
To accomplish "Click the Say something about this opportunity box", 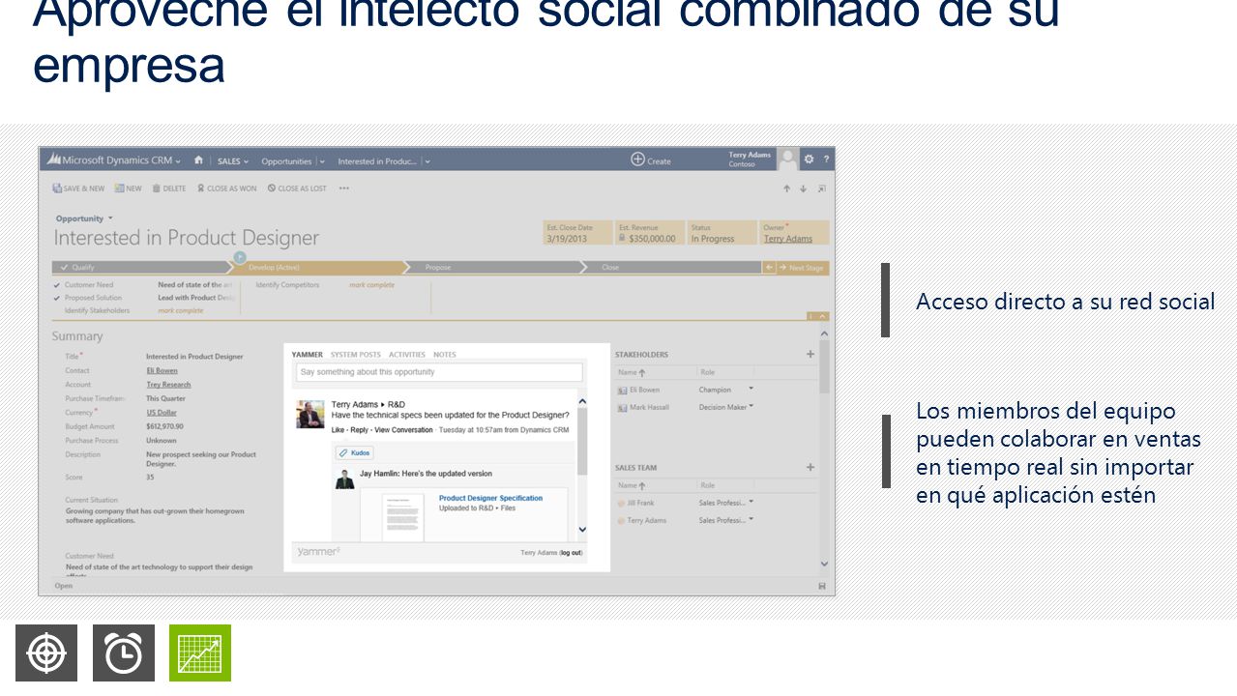I will 439,372.
